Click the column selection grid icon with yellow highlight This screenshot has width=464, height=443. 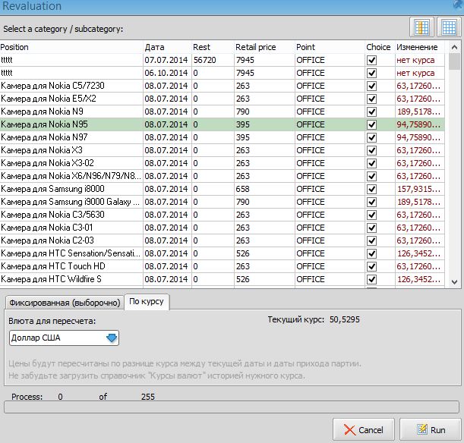[422, 27]
